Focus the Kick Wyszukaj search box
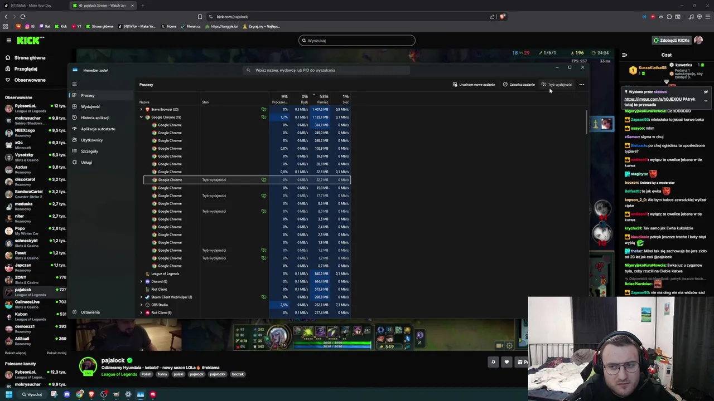Image resolution: width=714 pixels, height=401 pixels. coord(357,40)
